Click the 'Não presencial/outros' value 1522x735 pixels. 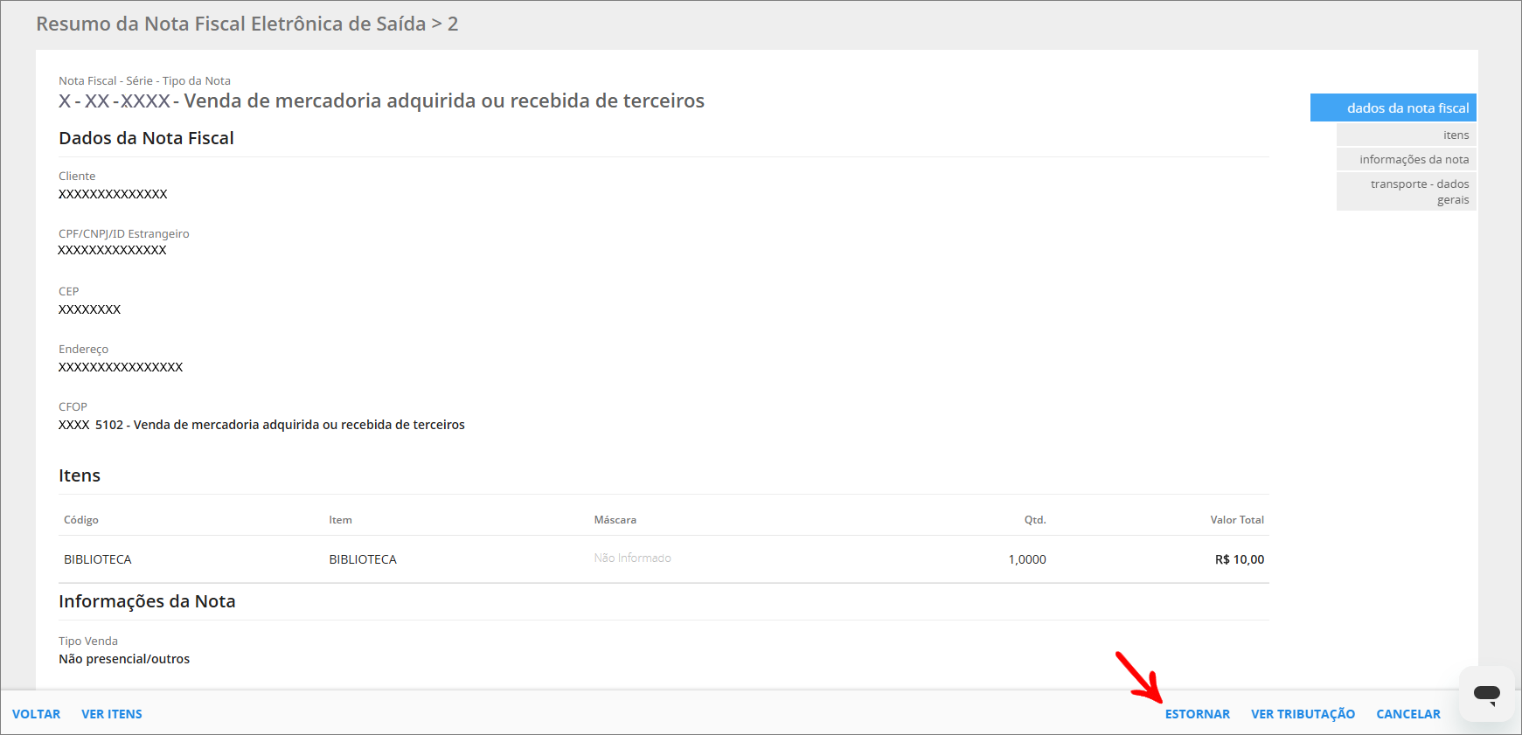point(124,659)
